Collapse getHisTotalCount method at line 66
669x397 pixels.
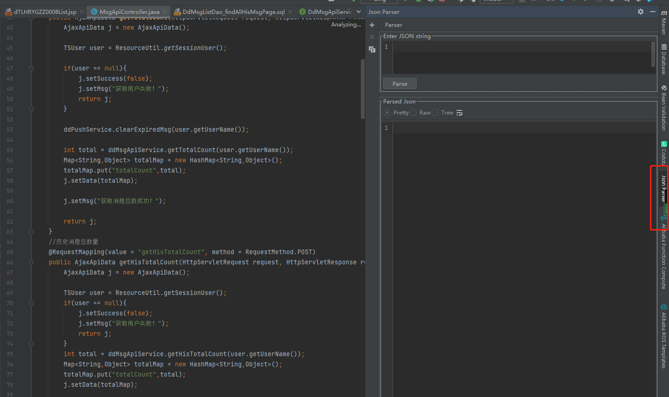click(x=31, y=262)
